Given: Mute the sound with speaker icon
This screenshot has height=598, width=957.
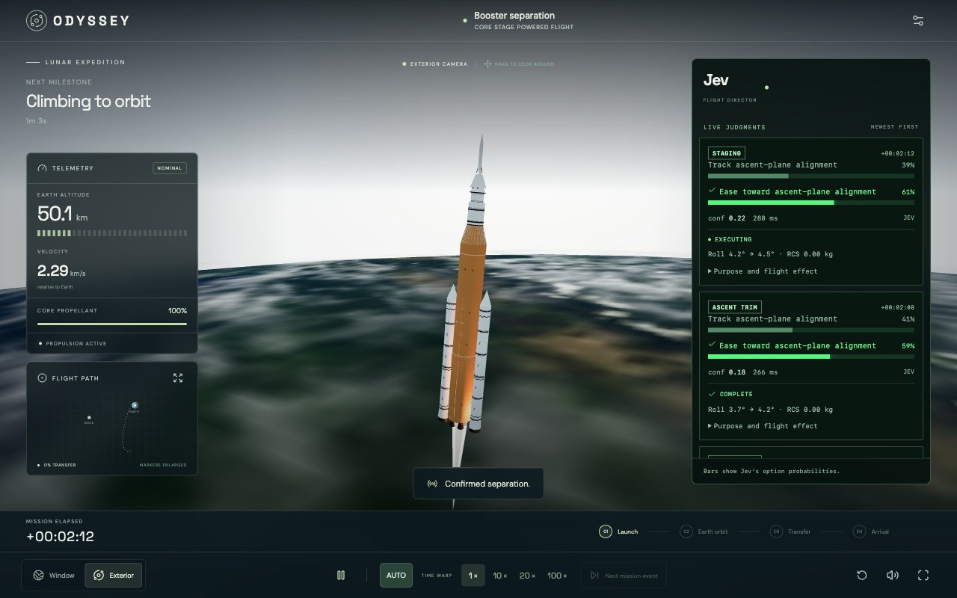Looking at the screenshot, I should click(x=893, y=575).
